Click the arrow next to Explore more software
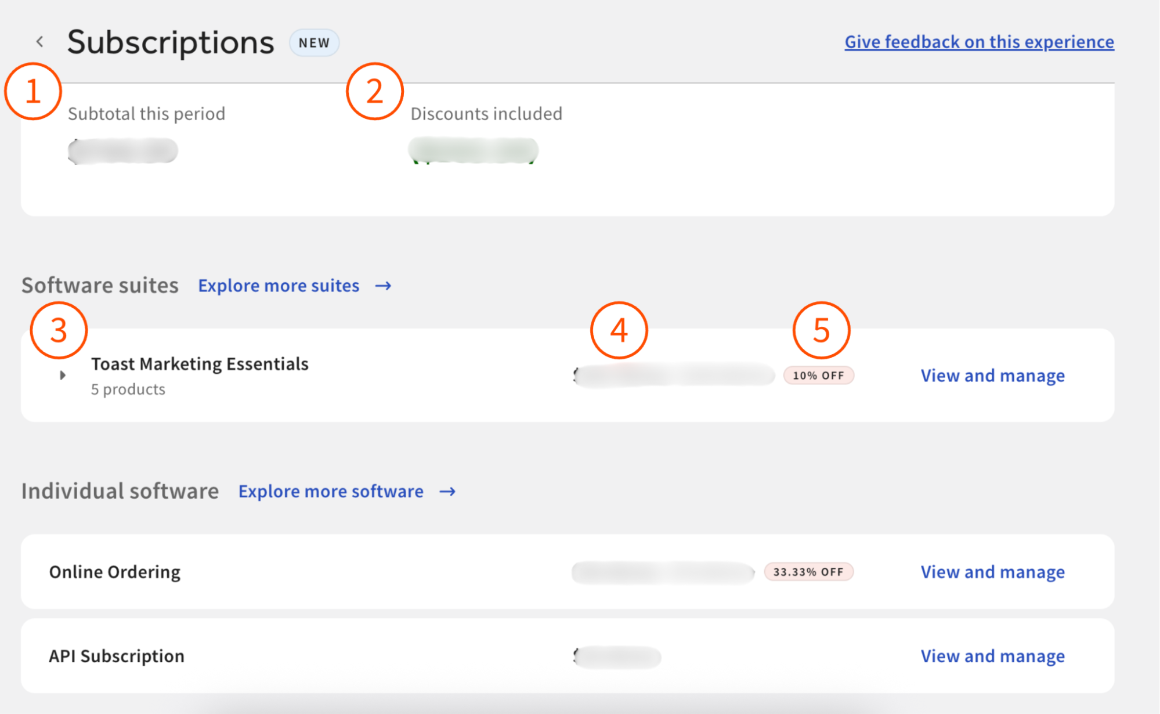 point(447,492)
